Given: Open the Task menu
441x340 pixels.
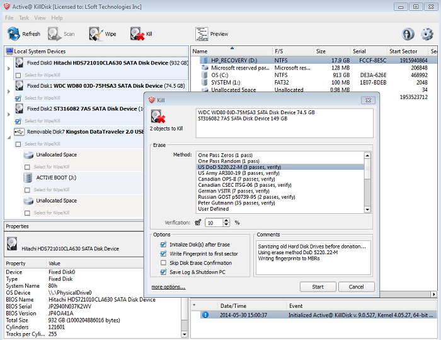Looking at the screenshot, I should [24, 18].
